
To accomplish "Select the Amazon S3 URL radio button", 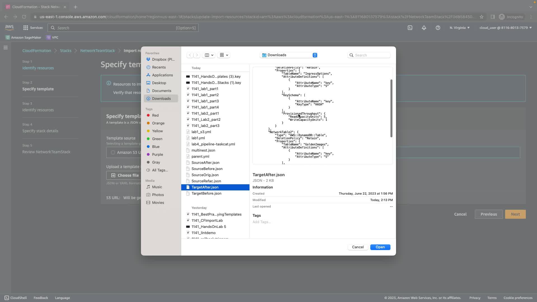I will point(113,152).
